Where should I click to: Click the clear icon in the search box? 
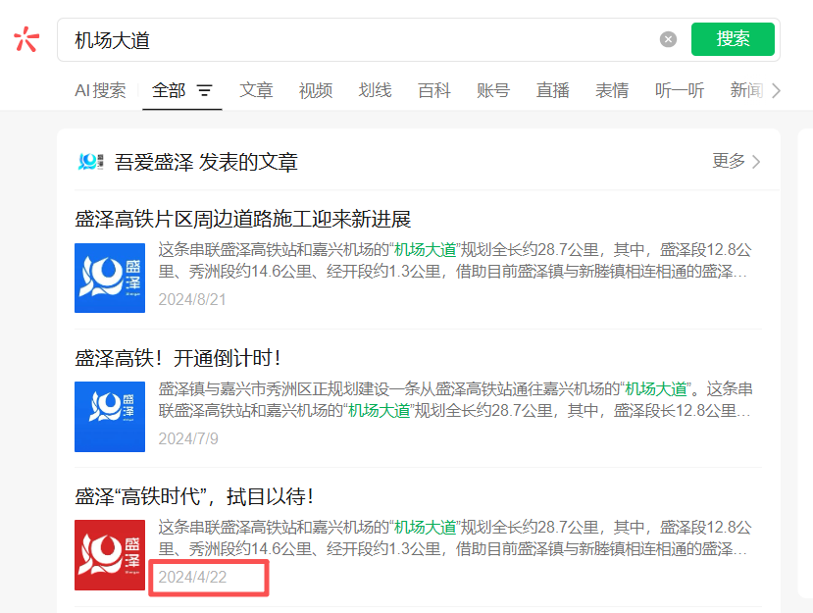coord(668,38)
